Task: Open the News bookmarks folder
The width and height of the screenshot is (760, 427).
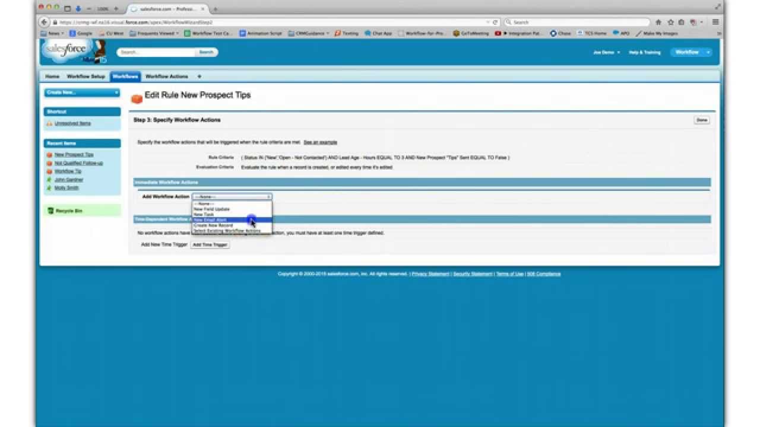Action: (52, 33)
